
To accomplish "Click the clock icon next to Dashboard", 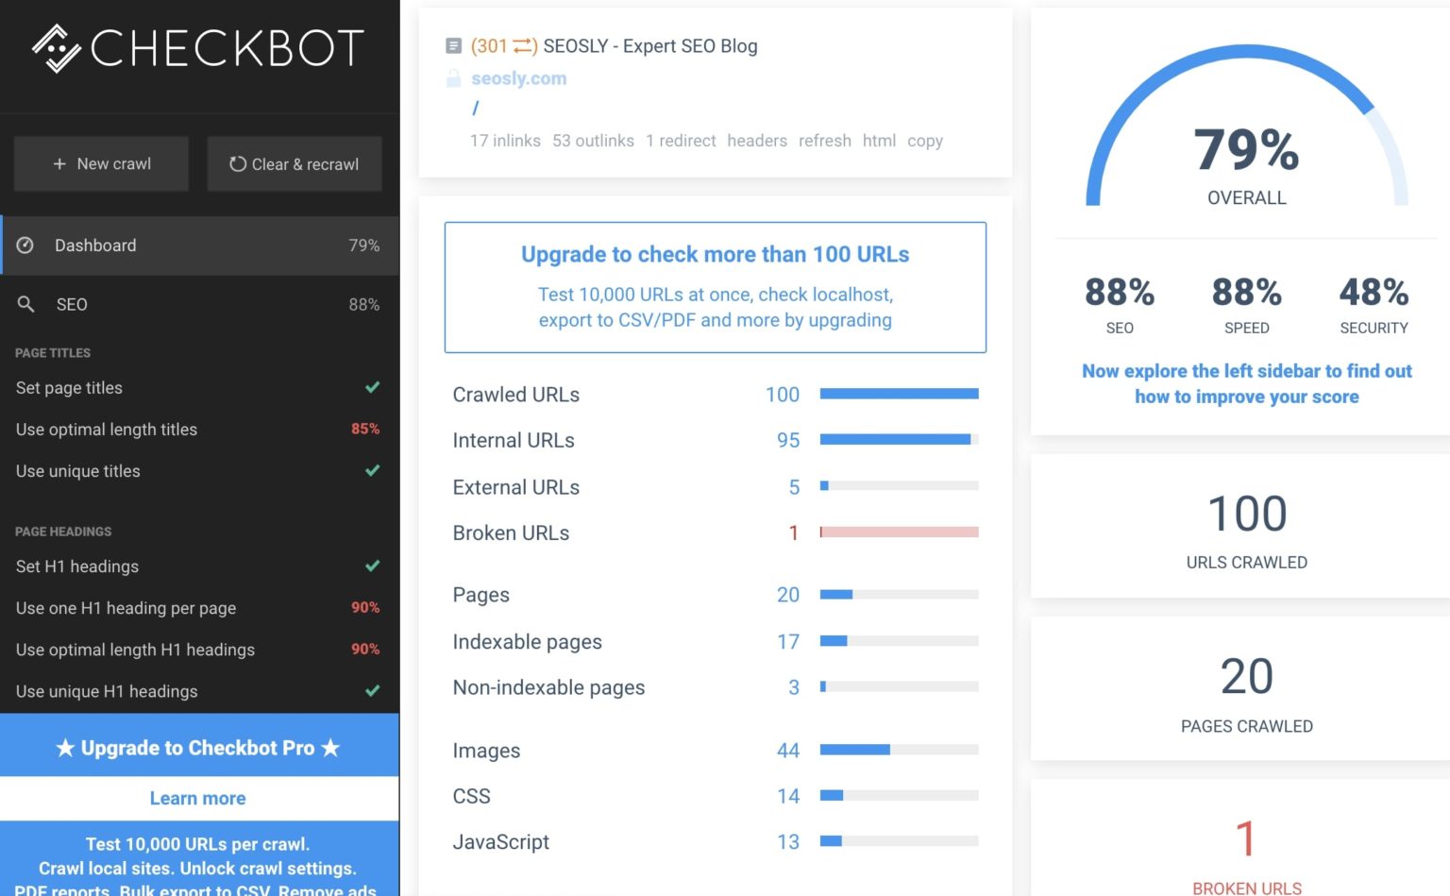I will tap(25, 245).
